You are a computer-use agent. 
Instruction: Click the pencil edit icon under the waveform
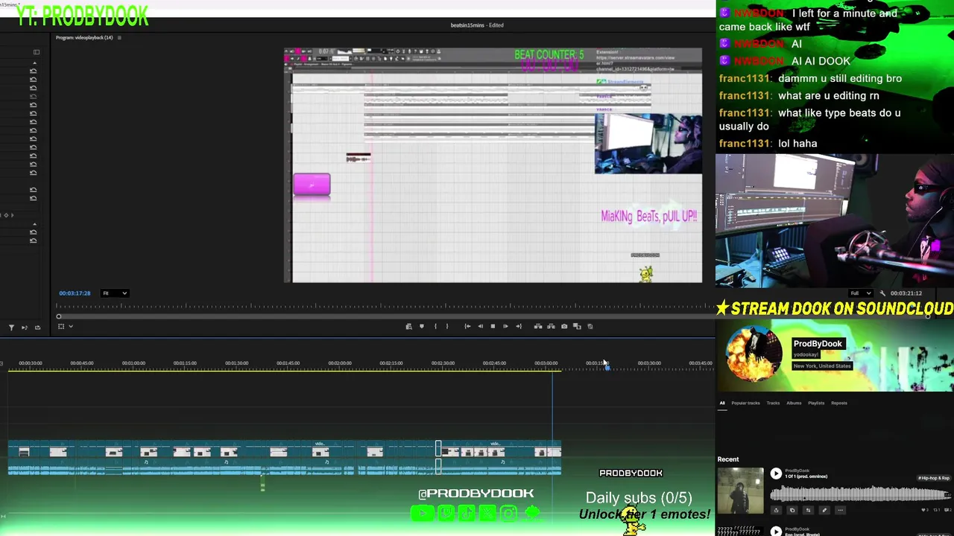(x=824, y=510)
